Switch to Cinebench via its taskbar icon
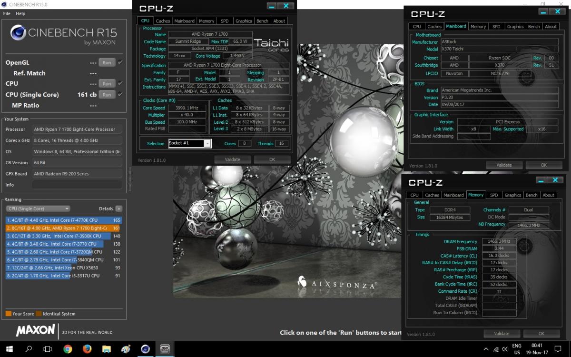571x357 pixels. coord(146,349)
